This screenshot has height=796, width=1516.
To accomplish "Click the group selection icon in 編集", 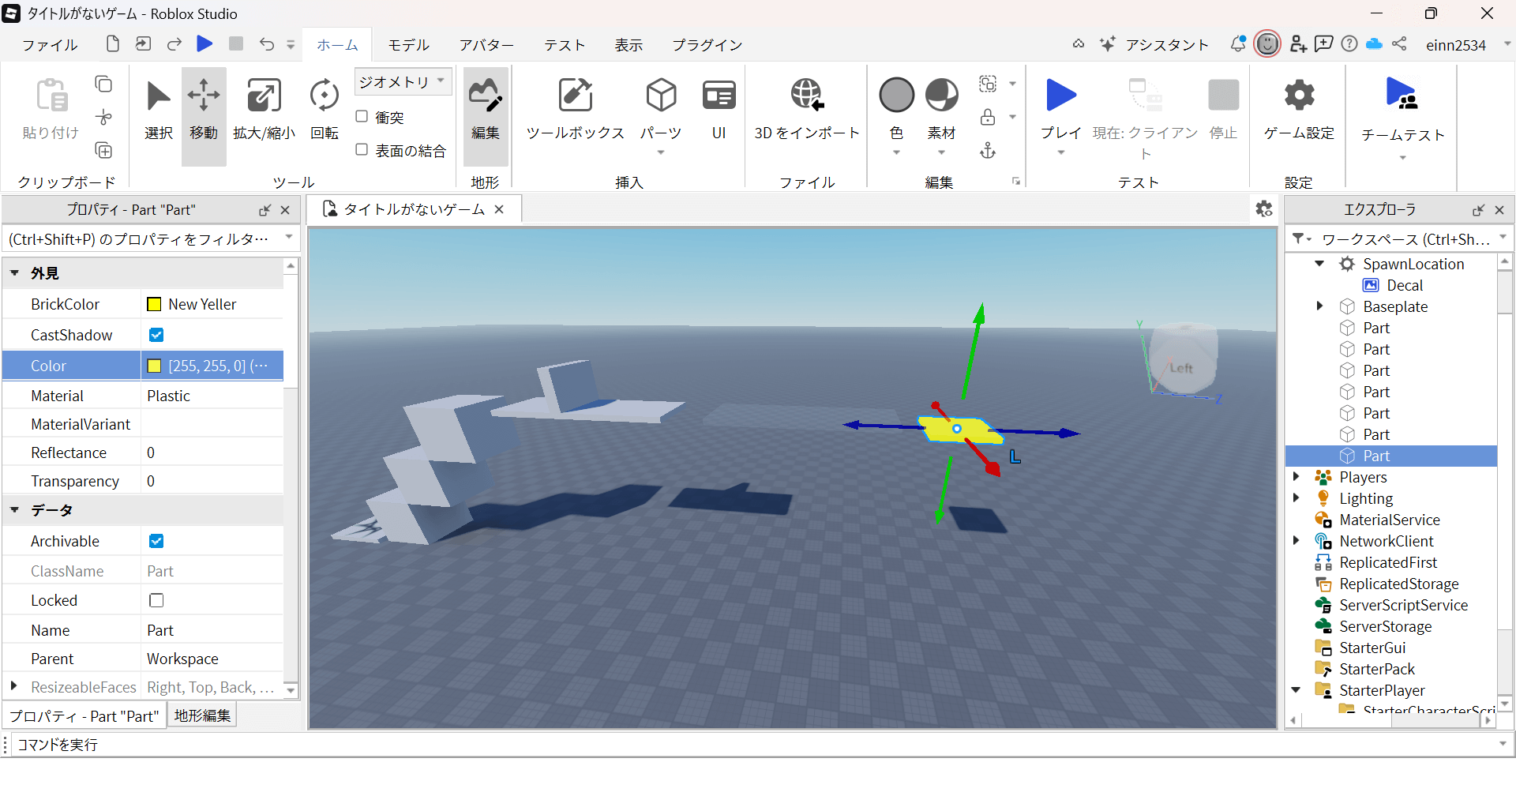I will tap(988, 84).
